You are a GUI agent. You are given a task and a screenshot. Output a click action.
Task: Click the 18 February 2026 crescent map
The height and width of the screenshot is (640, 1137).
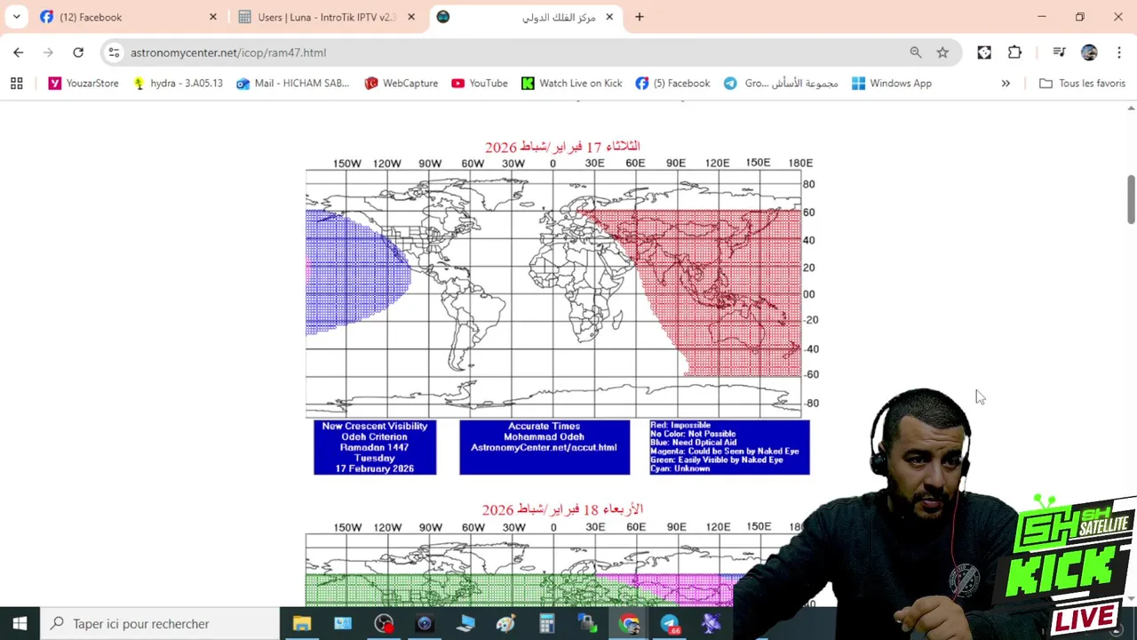tap(553, 570)
